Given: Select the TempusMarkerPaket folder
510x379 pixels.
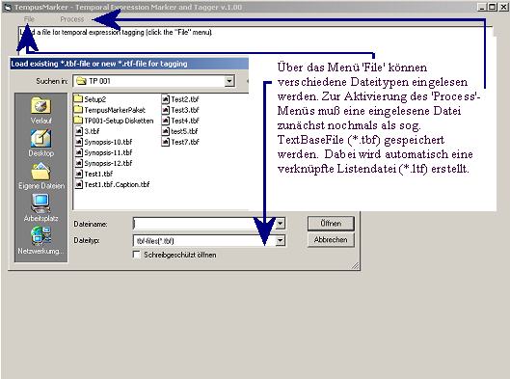Looking at the screenshot, I should (x=110, y=110).
